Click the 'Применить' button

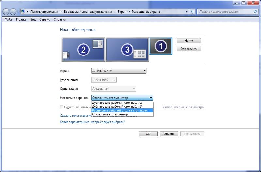pyautogui.click(x=192, y=134)
